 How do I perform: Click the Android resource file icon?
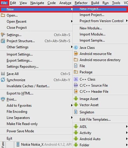76,54
